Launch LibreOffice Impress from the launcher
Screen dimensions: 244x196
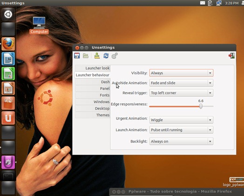(x=8, y=88)
